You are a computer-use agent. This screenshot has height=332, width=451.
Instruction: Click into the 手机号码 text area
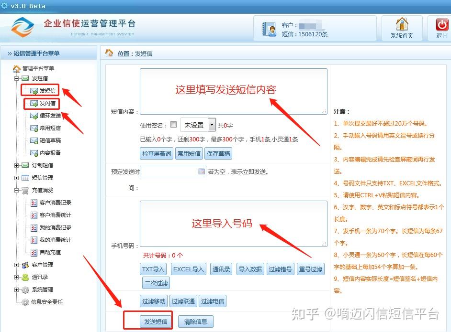point(234,224)
